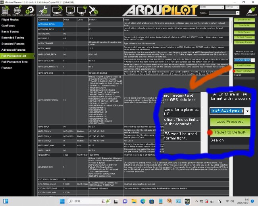Click the Write Params button
Image resolution: width=258 pixels, height=206 pixels.
tap(244, 32)
